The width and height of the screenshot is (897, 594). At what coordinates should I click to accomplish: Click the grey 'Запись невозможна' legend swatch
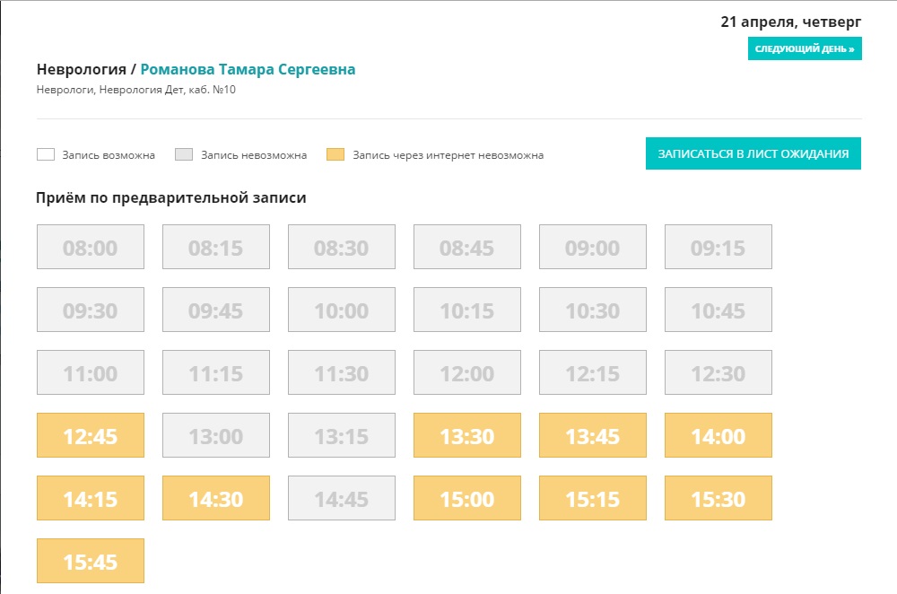point(184,154)
